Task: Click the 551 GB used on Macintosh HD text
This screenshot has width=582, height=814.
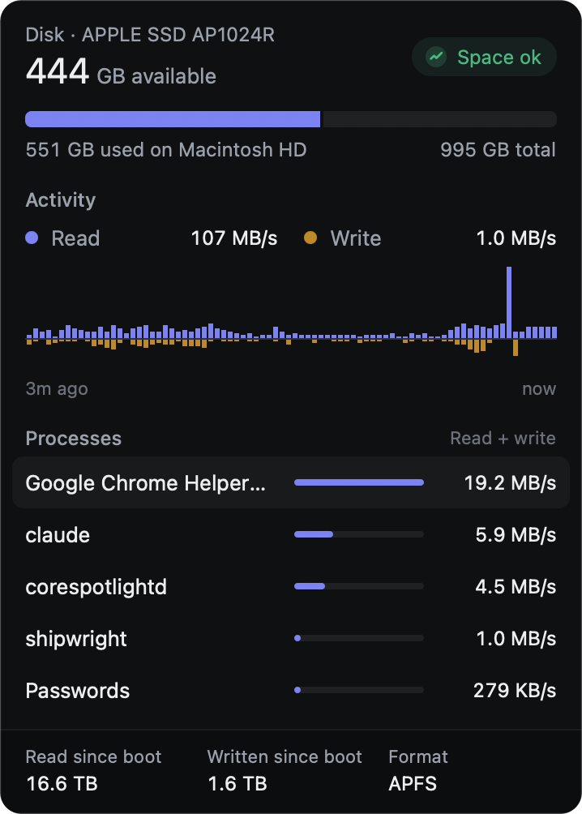Action: (x=166, y=150)
